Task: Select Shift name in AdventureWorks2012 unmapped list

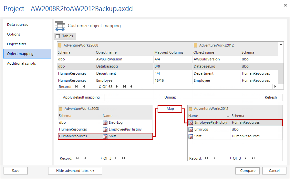Action: [x=198, y=136]
